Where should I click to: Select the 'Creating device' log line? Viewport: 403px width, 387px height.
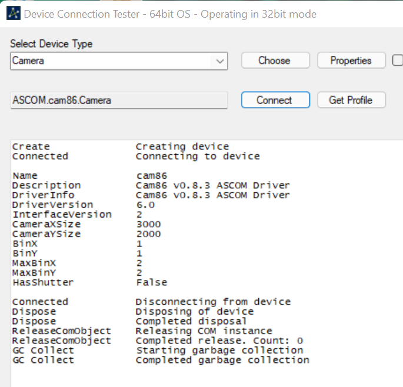coord(182,146)
